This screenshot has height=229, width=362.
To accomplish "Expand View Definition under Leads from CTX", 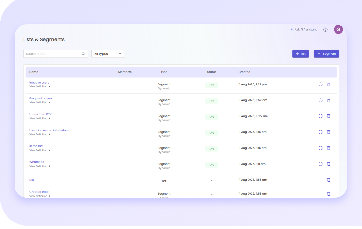I will coord(40,118).
